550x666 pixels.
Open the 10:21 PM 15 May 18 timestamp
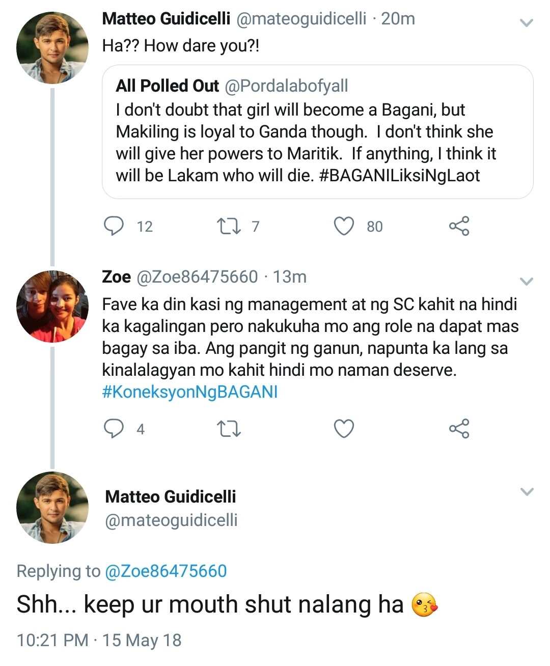click(99, 640)
